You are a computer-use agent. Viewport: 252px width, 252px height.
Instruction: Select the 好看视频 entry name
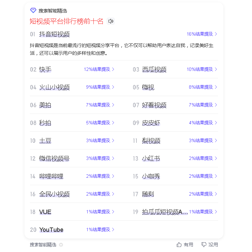(154, 105)
